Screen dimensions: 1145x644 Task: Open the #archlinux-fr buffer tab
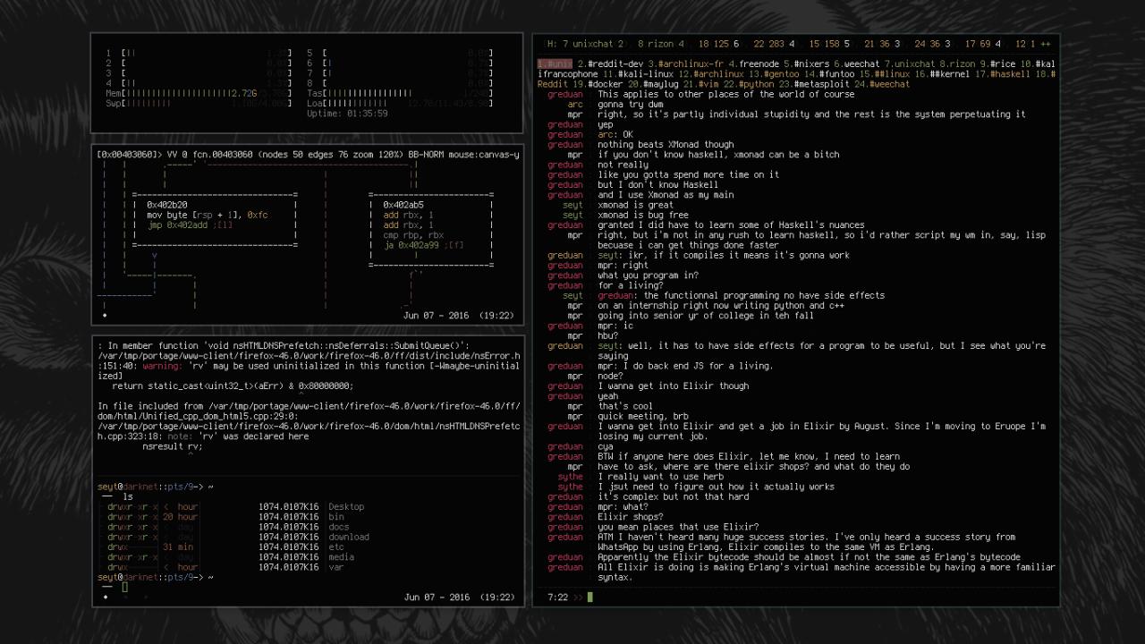pyautogui.click(x=687, y=64)
